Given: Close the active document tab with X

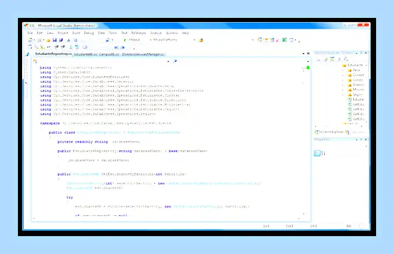Looking at the screenshot, I should click(308, 54).
